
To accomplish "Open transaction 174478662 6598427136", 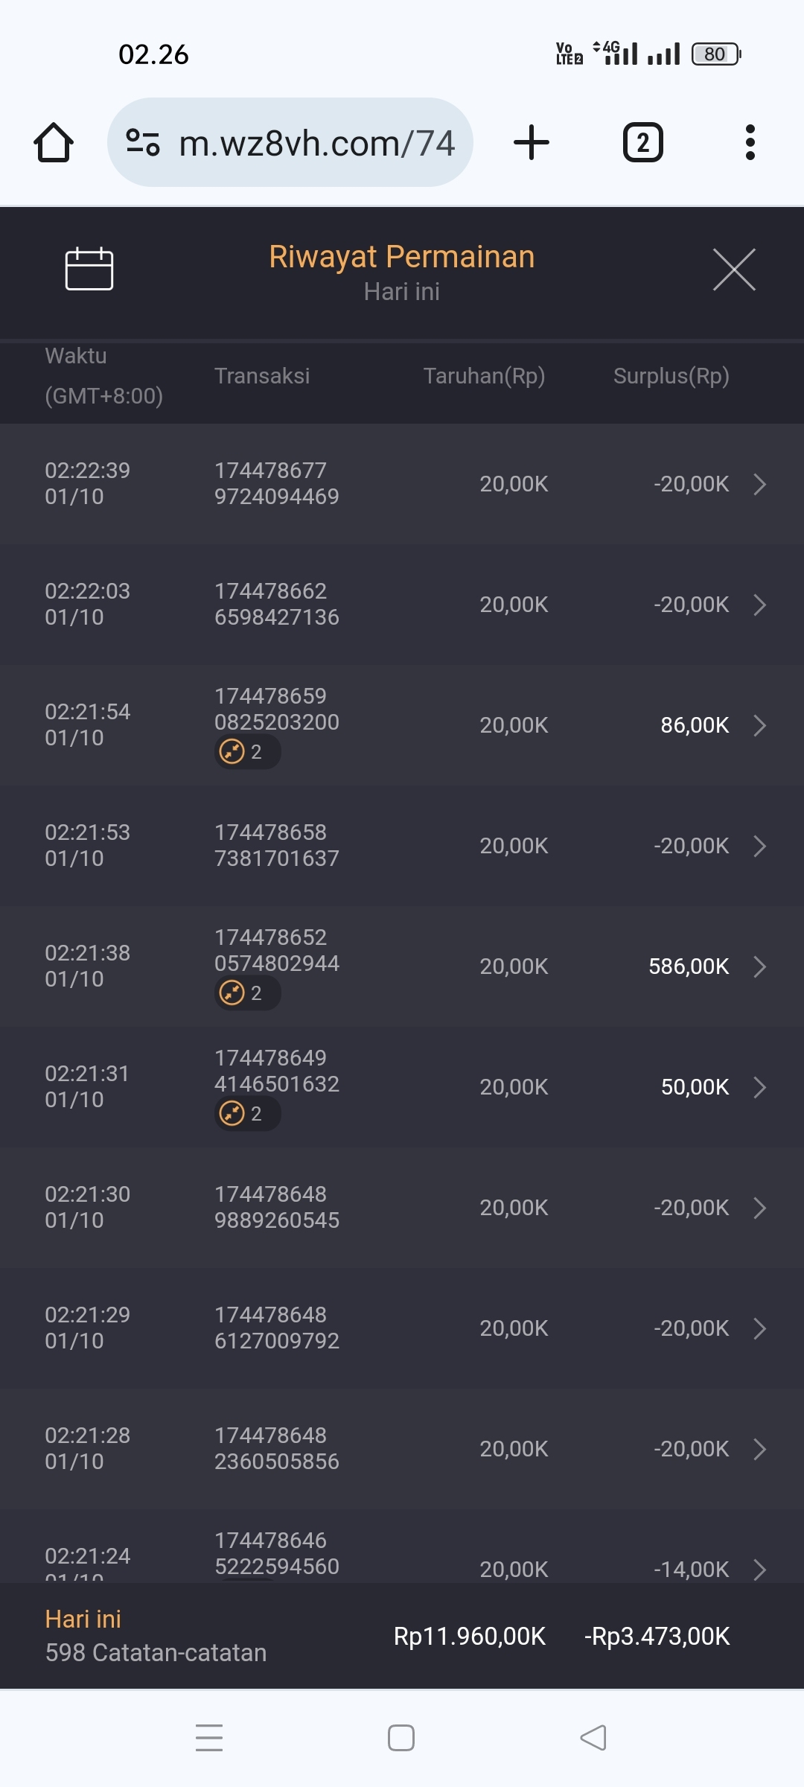I will click(x=276, y=604).
